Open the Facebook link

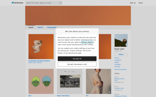[x=118, y=64]
